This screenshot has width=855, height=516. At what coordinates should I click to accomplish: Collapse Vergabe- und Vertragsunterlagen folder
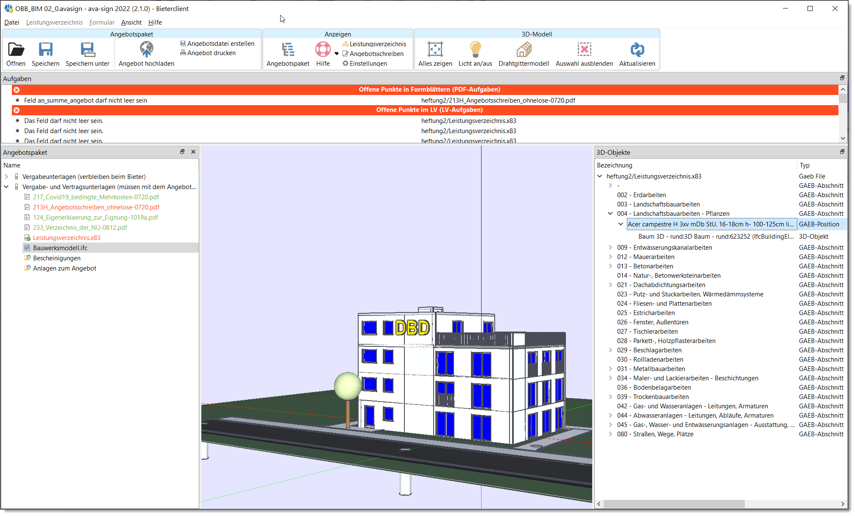[x=6, y=187]
